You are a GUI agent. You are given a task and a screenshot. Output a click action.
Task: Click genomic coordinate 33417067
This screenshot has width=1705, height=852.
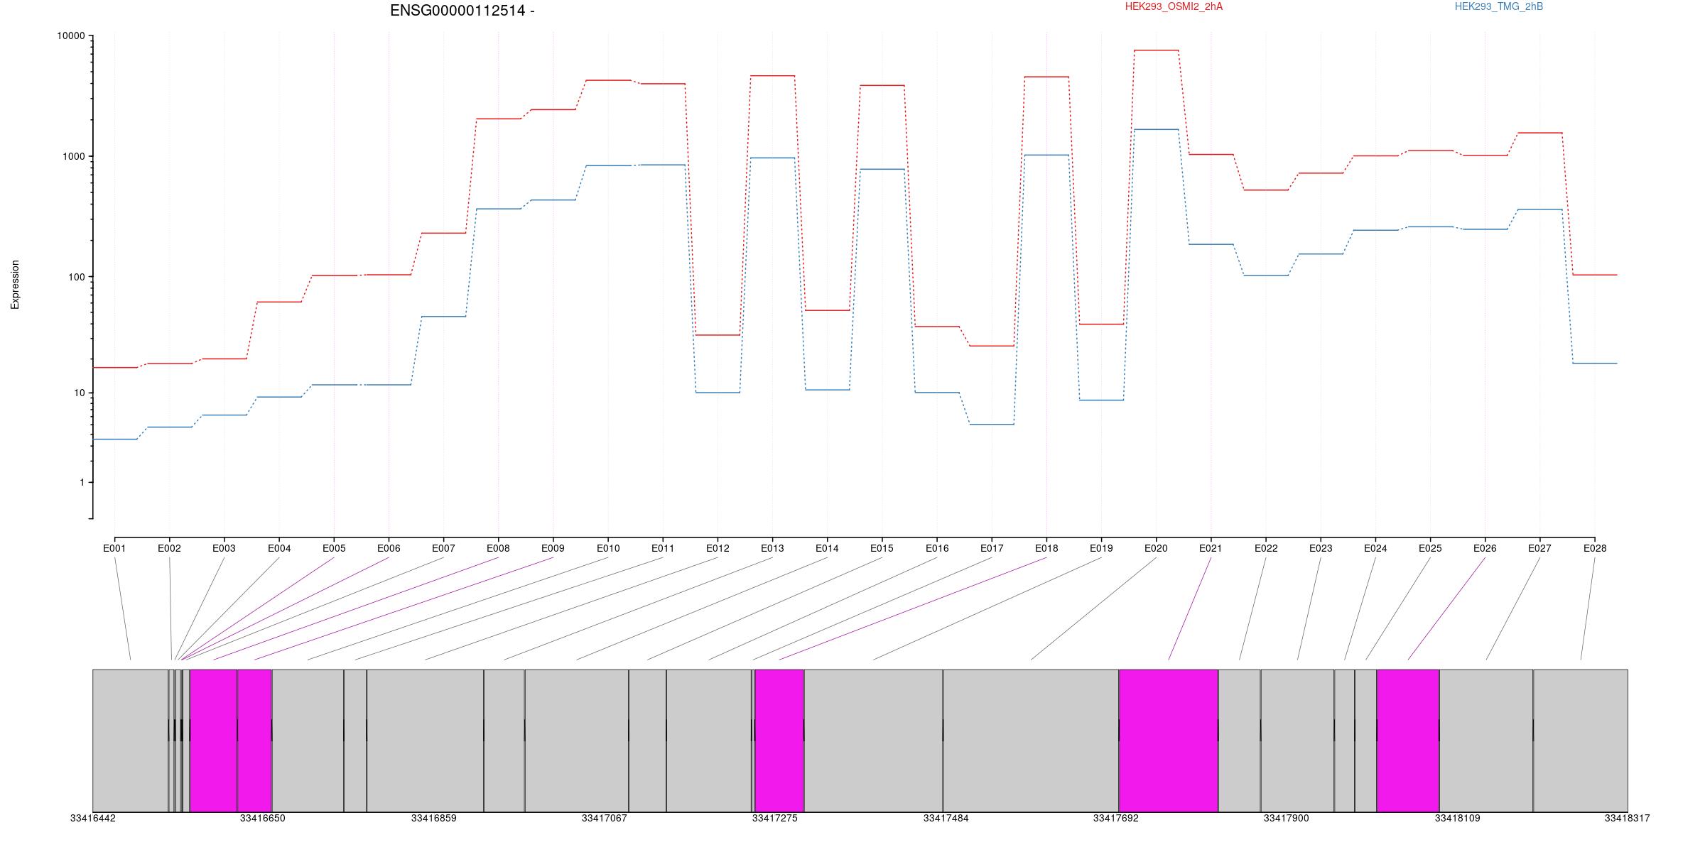pyautogui.click(x=605, y=818)
